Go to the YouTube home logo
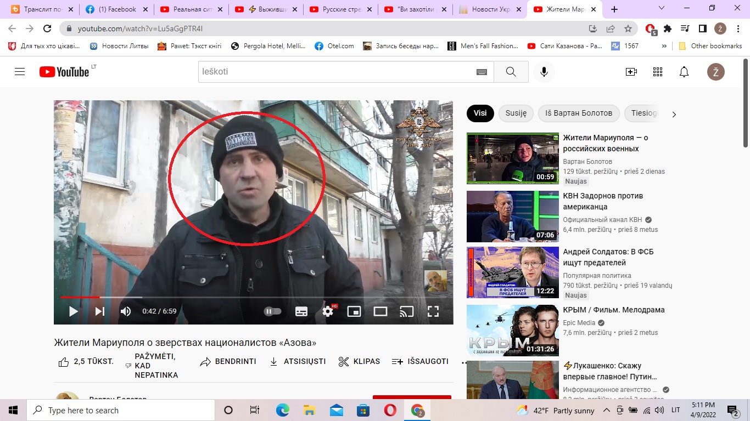750x421 pixels. point(64,72)
